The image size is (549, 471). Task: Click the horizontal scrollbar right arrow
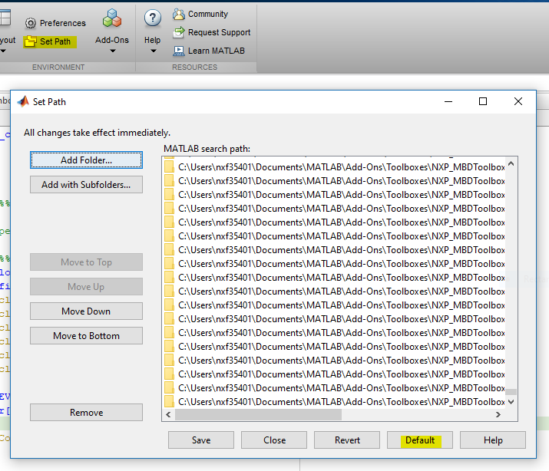click(x=498, y=415)
